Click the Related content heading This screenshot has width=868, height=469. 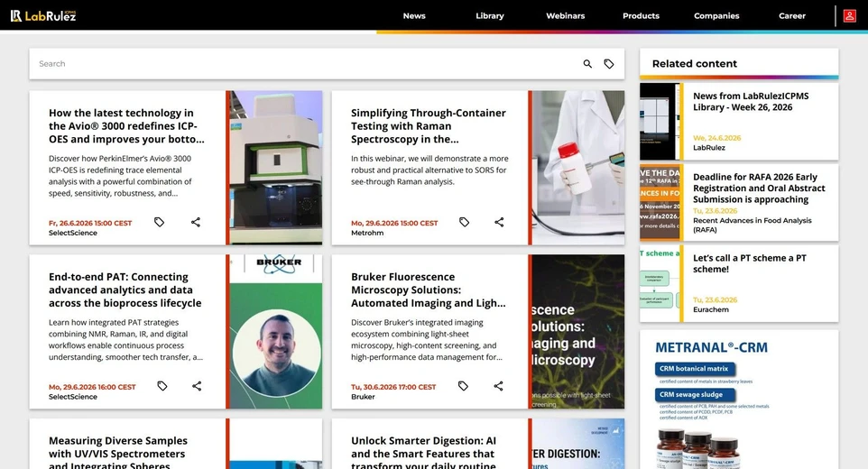pos(694,64)
